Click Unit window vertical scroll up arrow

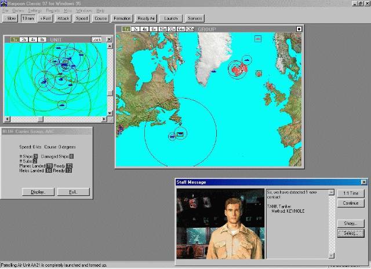110,46
